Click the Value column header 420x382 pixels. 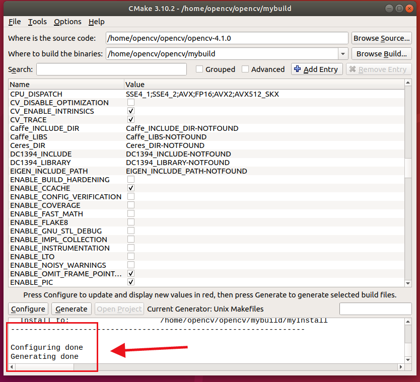pos(264,85)
